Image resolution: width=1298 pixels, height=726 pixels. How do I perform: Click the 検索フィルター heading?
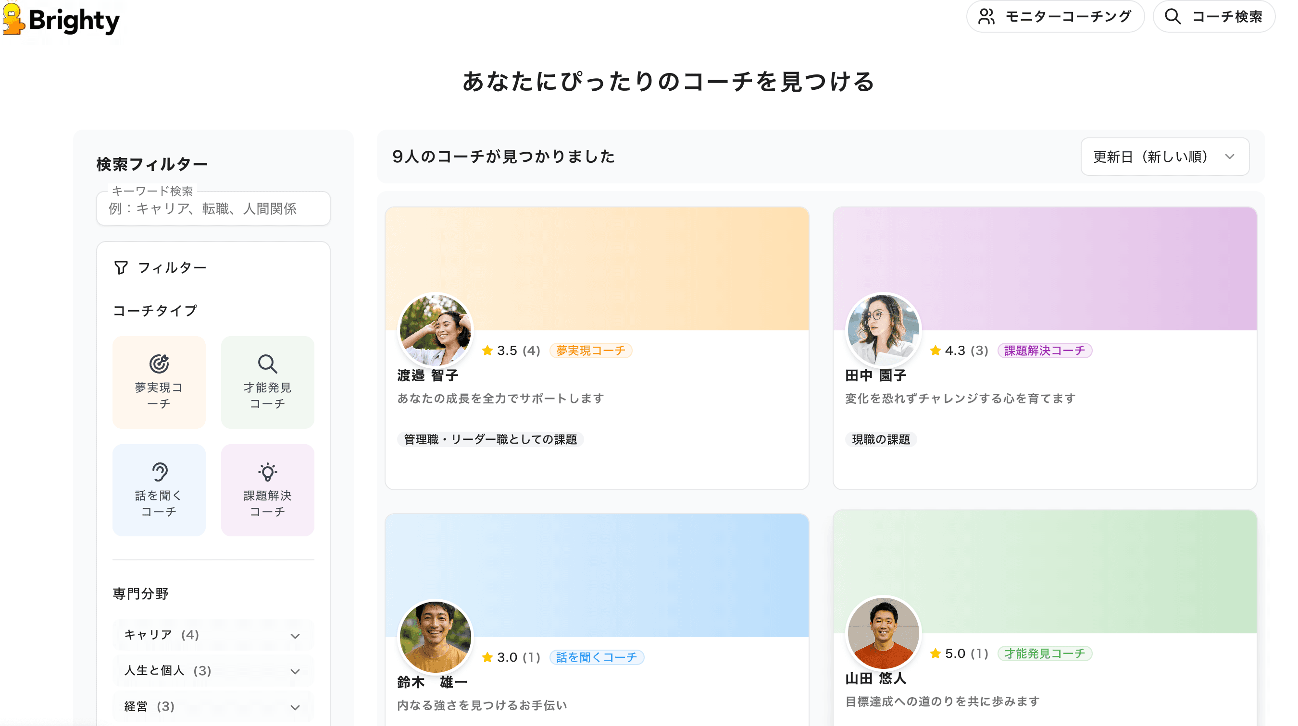[x=152, y=165]
